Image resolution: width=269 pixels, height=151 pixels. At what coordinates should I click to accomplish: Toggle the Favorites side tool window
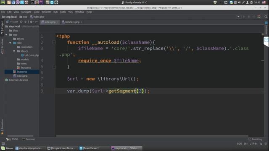coord(2,127)
